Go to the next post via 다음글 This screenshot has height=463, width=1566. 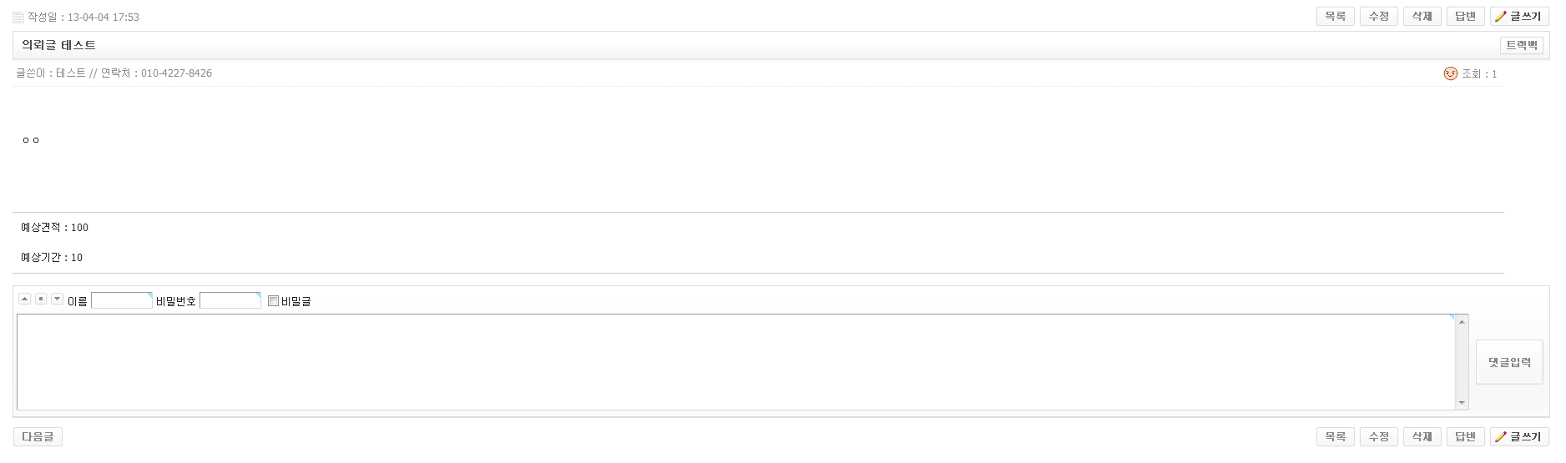click(x=38, y=436)
